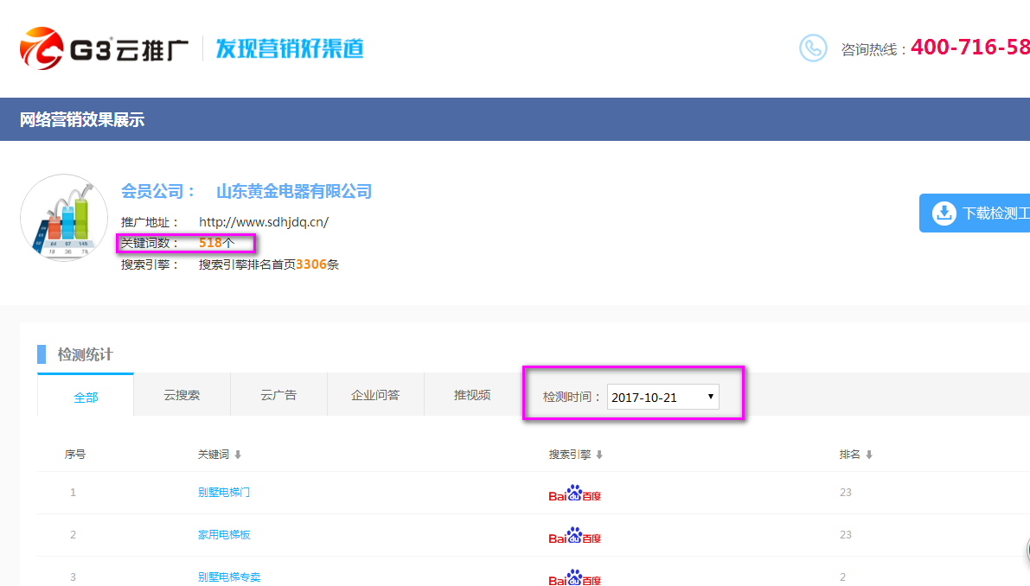Switch to the 云搜索 tab
Image resolution: width=1030 pixels, height=586 pixels.
point(182,395)
